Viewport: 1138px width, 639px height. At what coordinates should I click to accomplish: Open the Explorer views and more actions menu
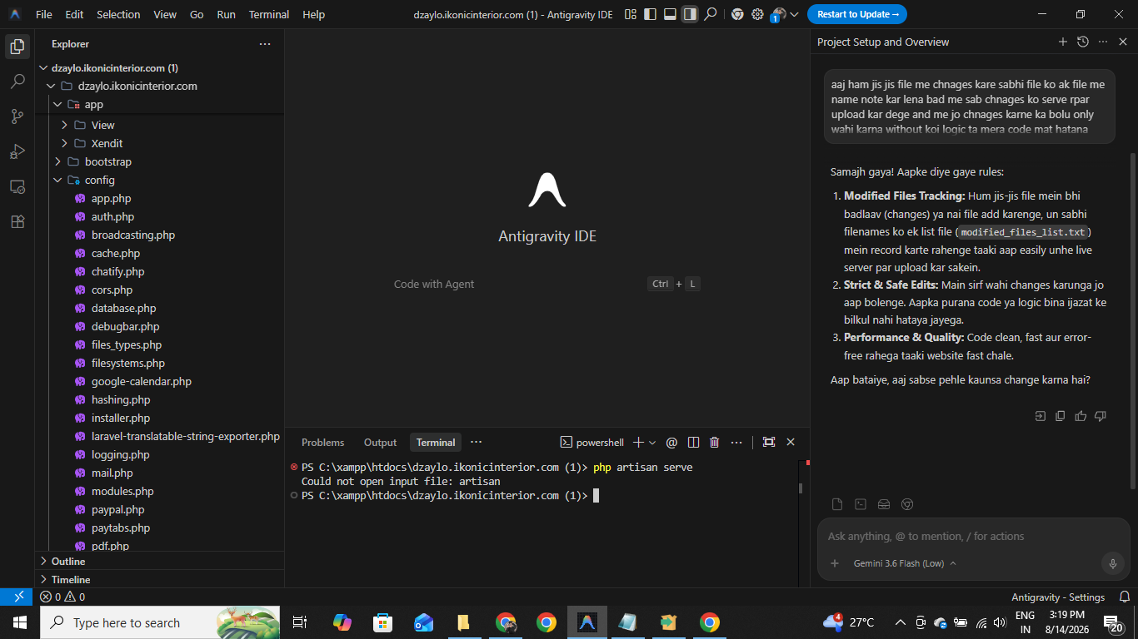pyautogui.click(x=265, y=44)
